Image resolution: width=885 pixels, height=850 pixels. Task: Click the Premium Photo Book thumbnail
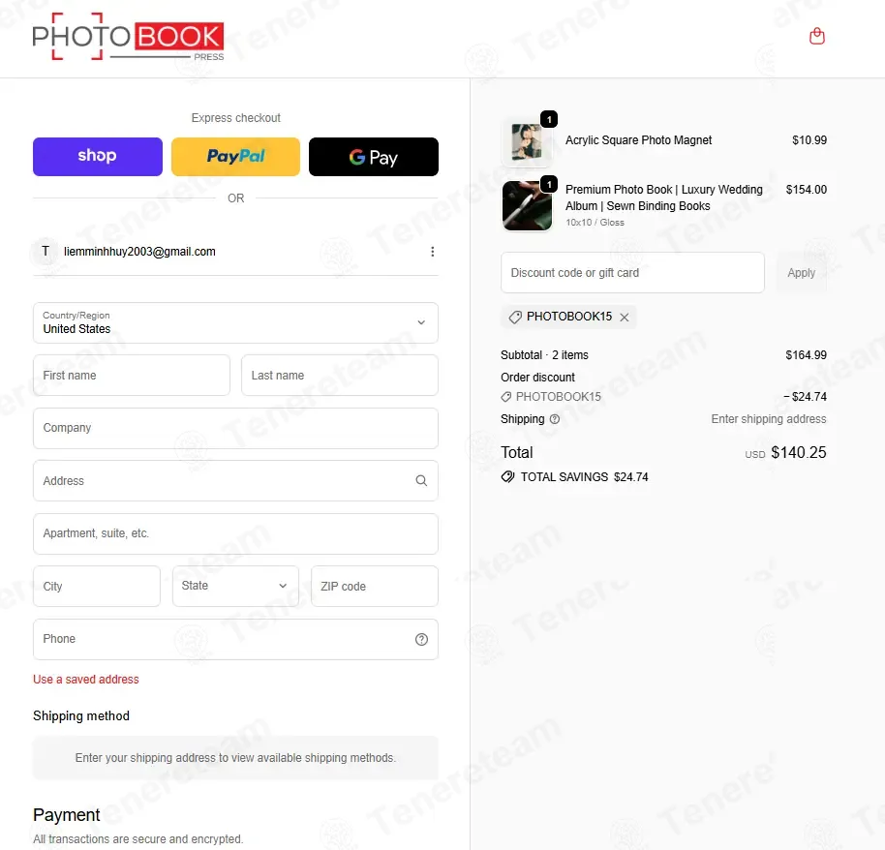[x=527, y=205]
